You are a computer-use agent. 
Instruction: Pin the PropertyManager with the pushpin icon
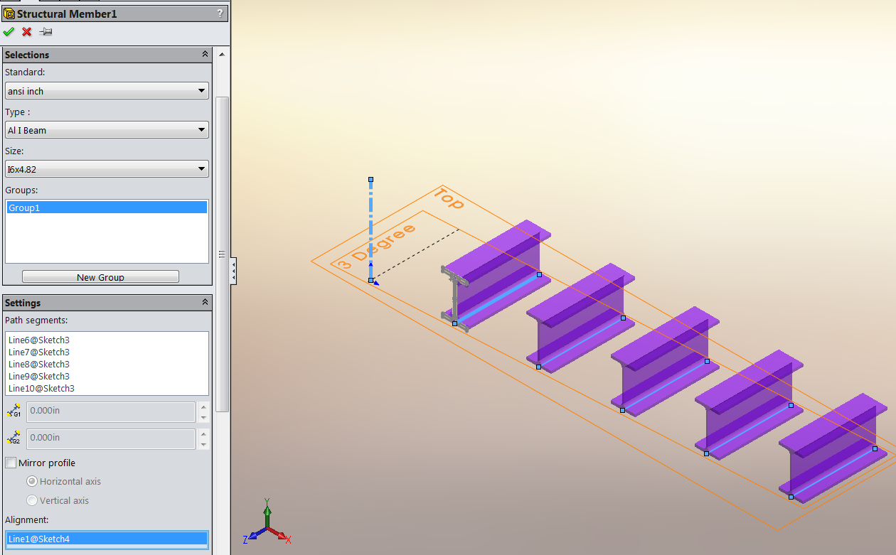(46, 32)
